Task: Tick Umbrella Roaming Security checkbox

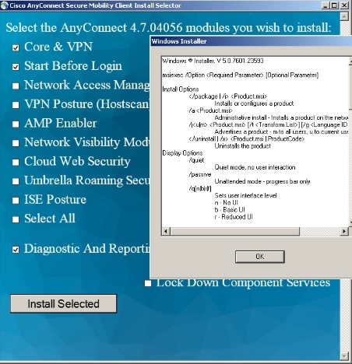Action: coord(16,181)
